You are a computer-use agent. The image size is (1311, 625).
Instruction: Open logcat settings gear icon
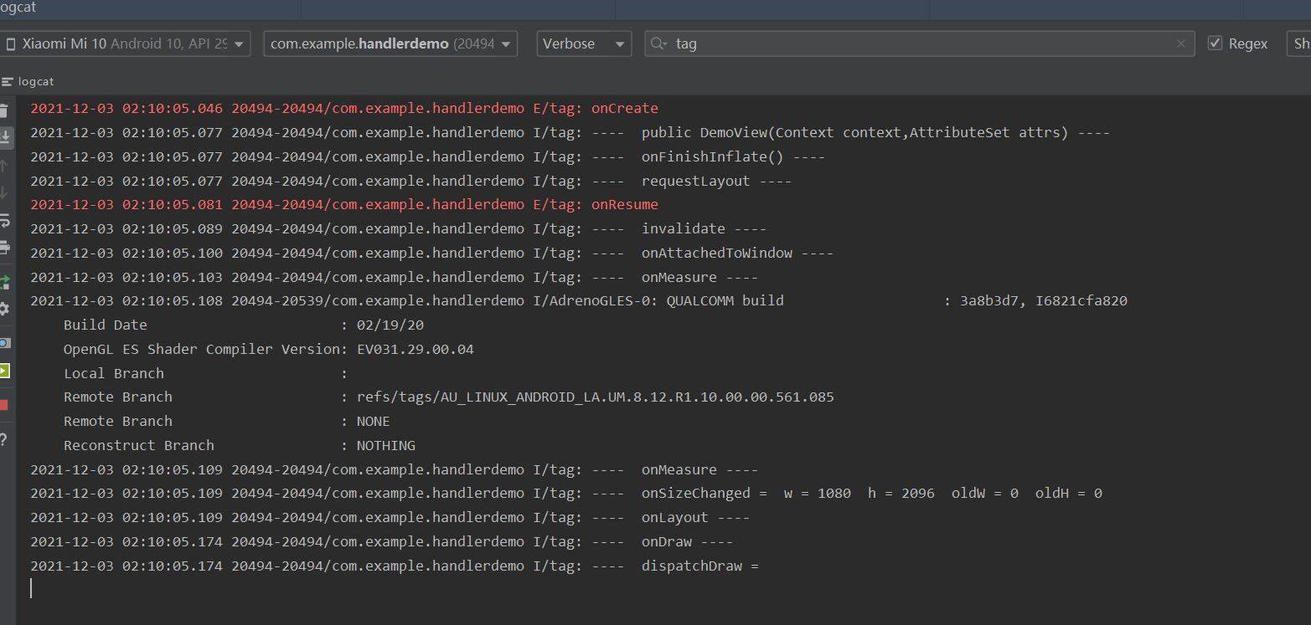[x=4, y=309]
